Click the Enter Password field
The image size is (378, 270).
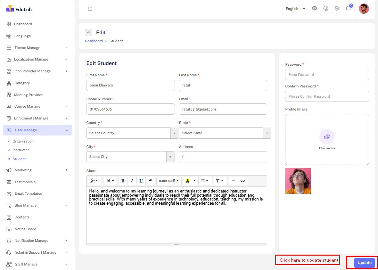click(327, 75)
